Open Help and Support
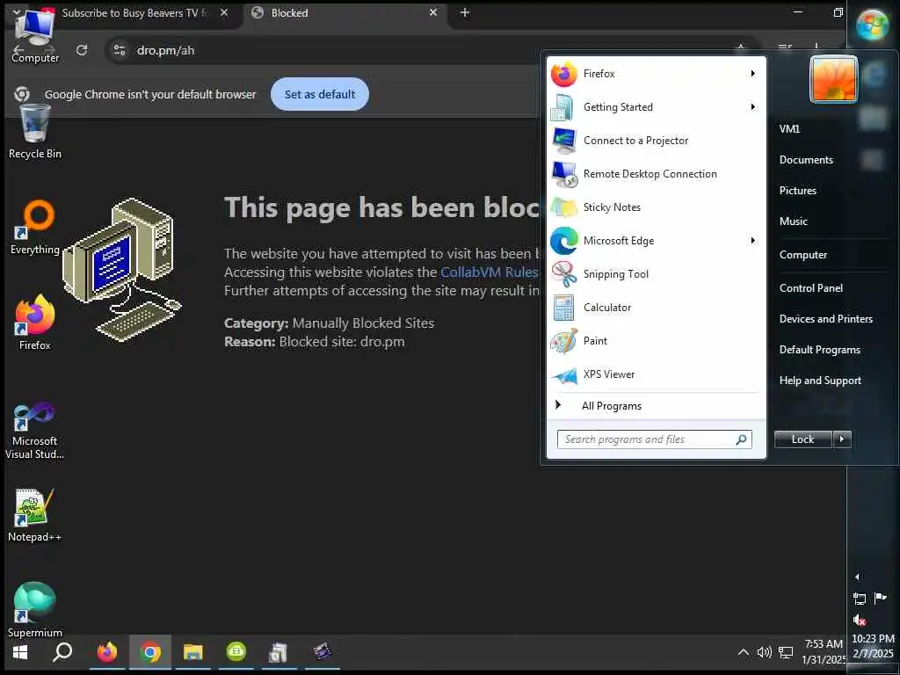900x675 pixels. coord(821,381)
